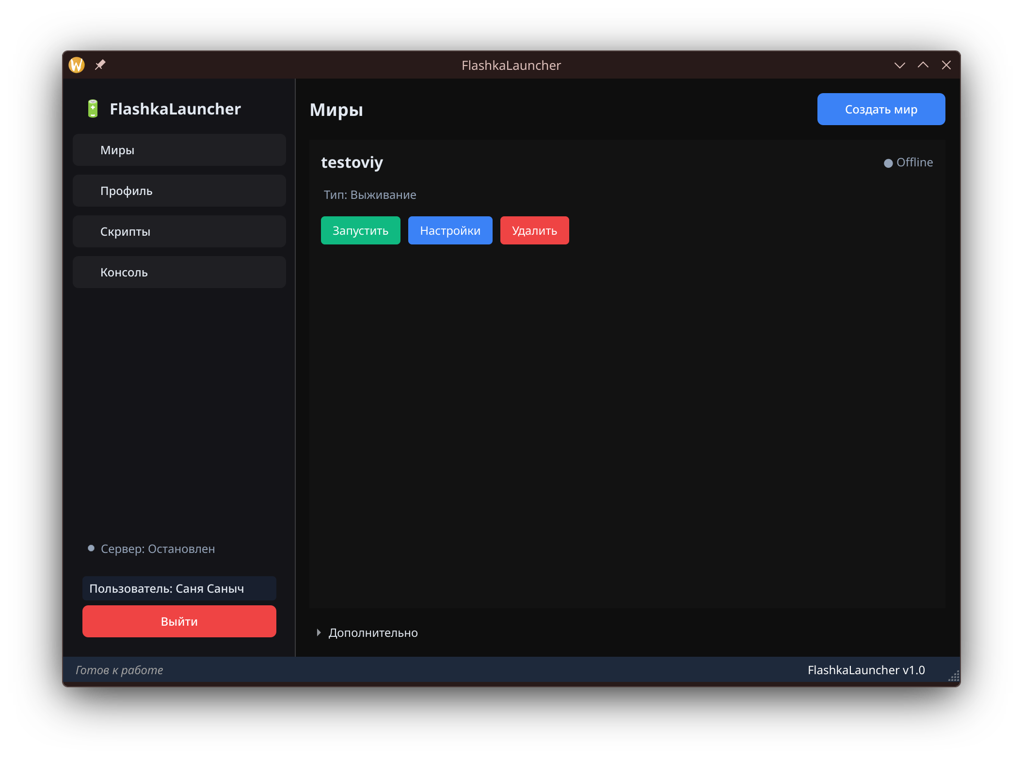The height and width of the screenshot is (761, 1023).
Task: Toggle the pin window icon
Action: [100, 65]
